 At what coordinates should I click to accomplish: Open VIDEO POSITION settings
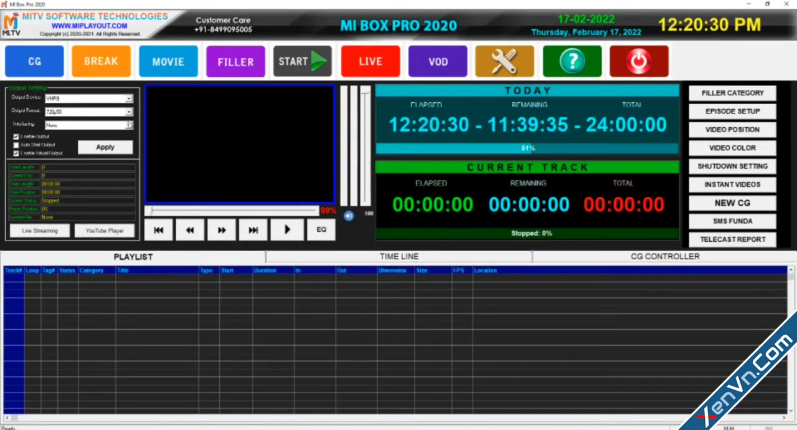click(x=732, y=130)
